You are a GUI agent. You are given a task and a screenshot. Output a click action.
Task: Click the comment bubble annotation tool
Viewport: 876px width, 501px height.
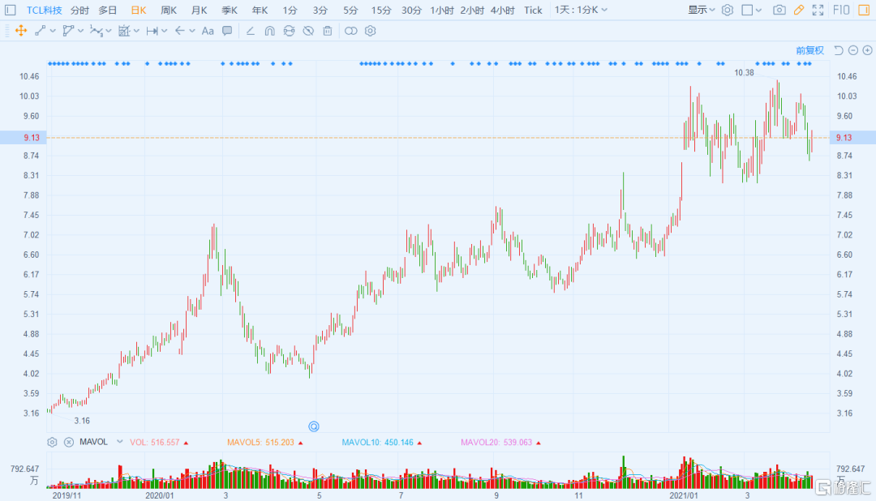[227, 31]
